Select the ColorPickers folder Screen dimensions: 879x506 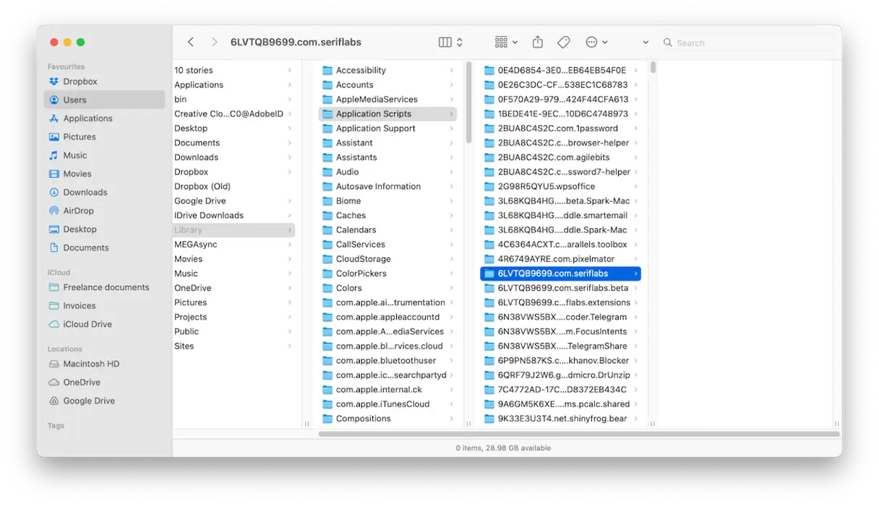coord(387,273)
